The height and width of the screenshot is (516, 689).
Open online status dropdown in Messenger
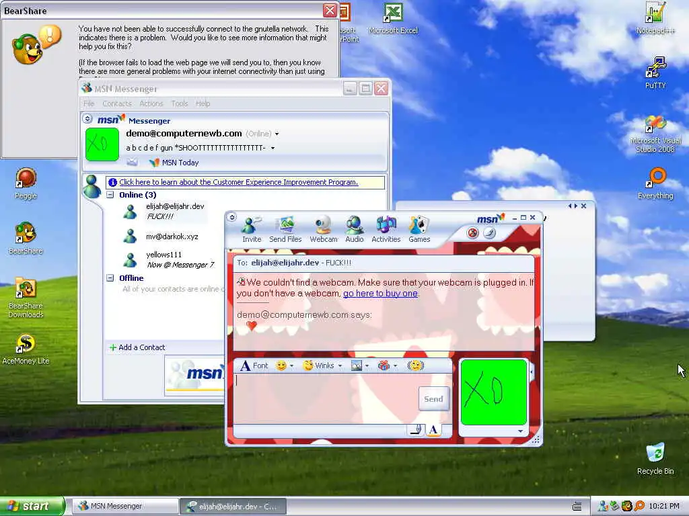pyautogui.click(x=277, y=134)
